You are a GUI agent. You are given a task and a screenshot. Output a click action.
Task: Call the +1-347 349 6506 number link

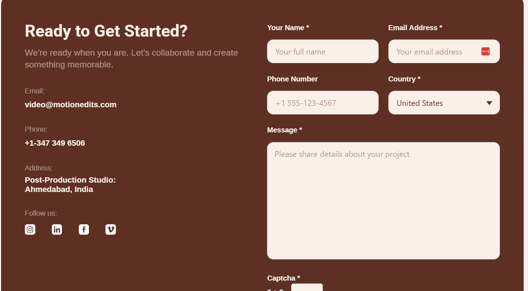(x=55, y=143)
